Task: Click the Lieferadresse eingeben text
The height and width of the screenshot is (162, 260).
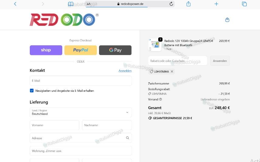Action: 215,99
